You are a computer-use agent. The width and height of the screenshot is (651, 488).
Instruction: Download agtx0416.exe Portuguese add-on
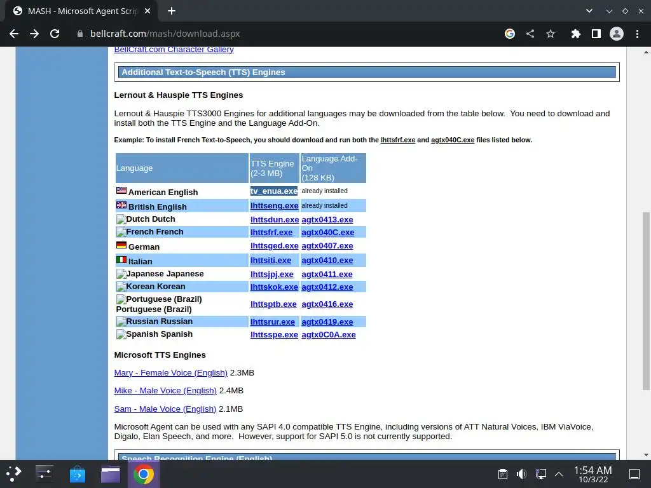click(327, 304)
